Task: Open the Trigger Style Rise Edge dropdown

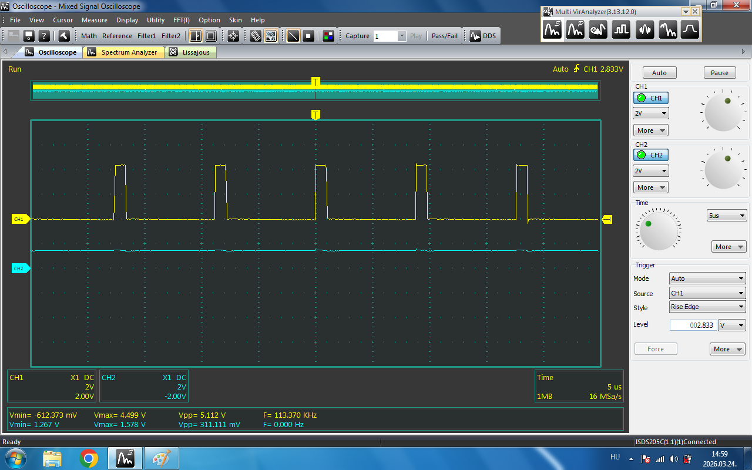Action: [x=707, y=307]
